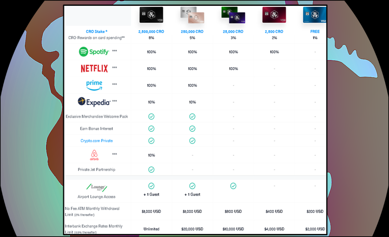
Task: Click the Airbnb 10% value
Action: [151, 155]
